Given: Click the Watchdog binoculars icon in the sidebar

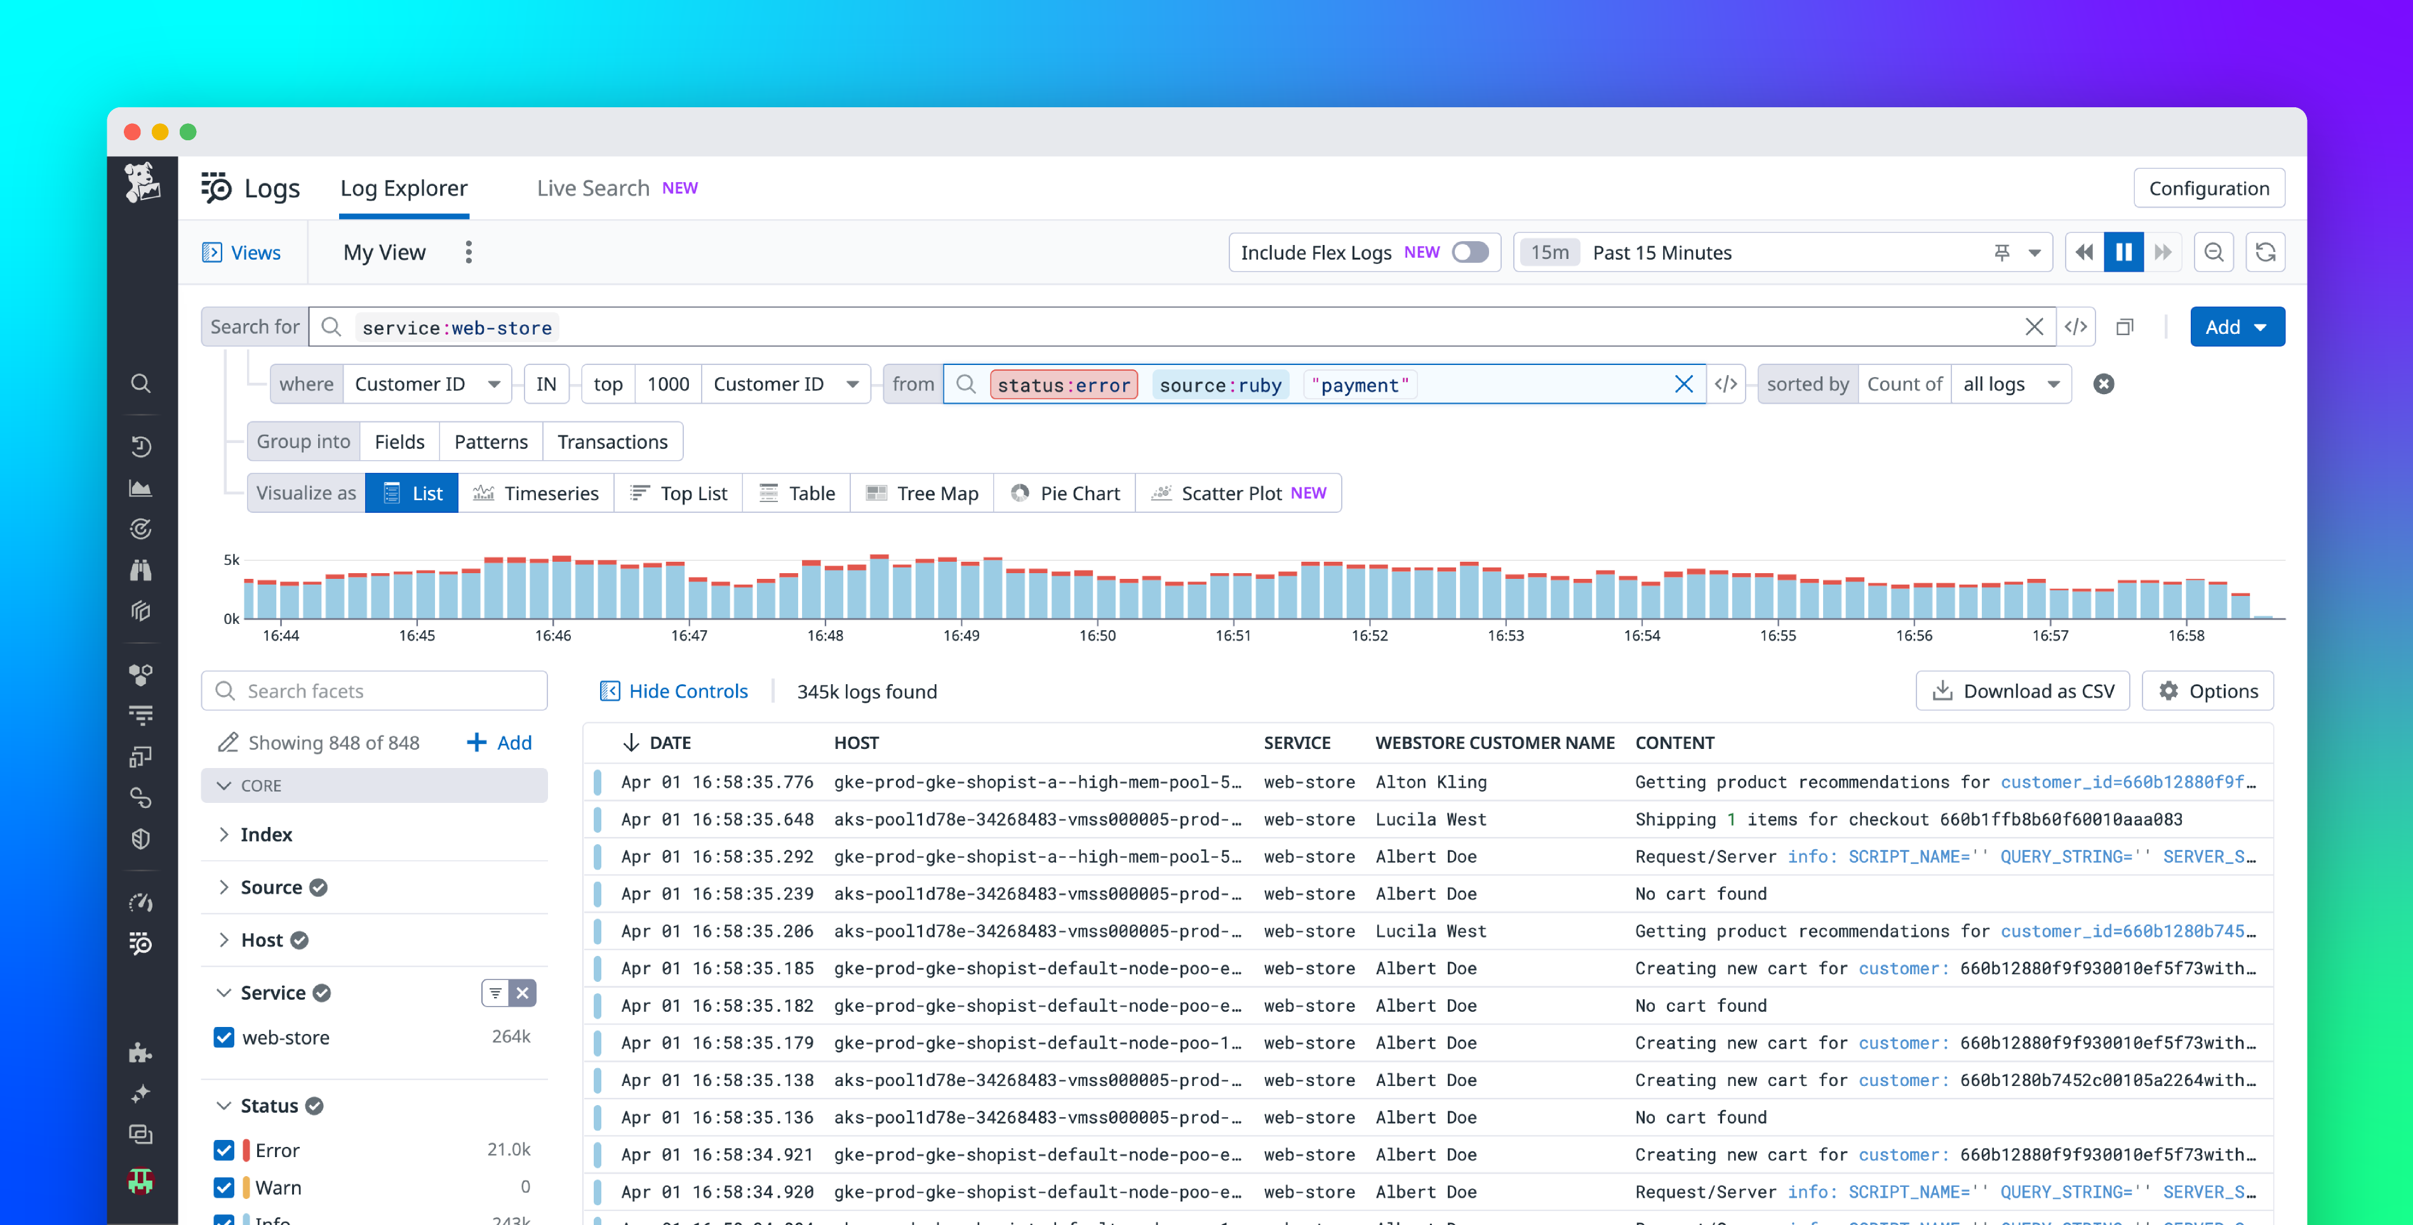Looking at the screenshot, I should pos(142,569).
